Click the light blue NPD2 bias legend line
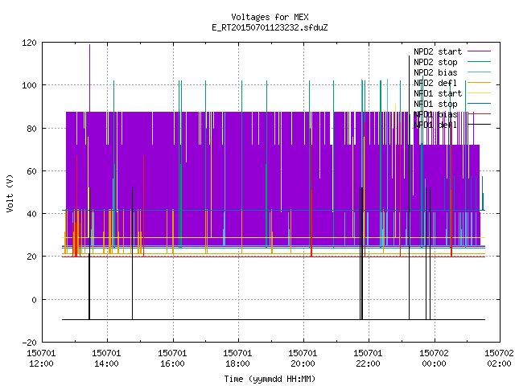Viewport: 515px width, 386px height. pyautogui.click(x=479, y=72)
